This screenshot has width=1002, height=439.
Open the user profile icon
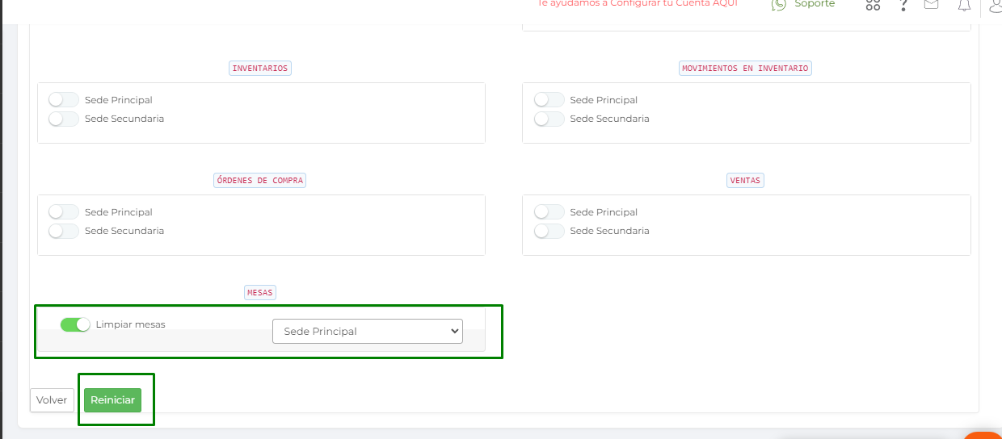click(995, 6)
